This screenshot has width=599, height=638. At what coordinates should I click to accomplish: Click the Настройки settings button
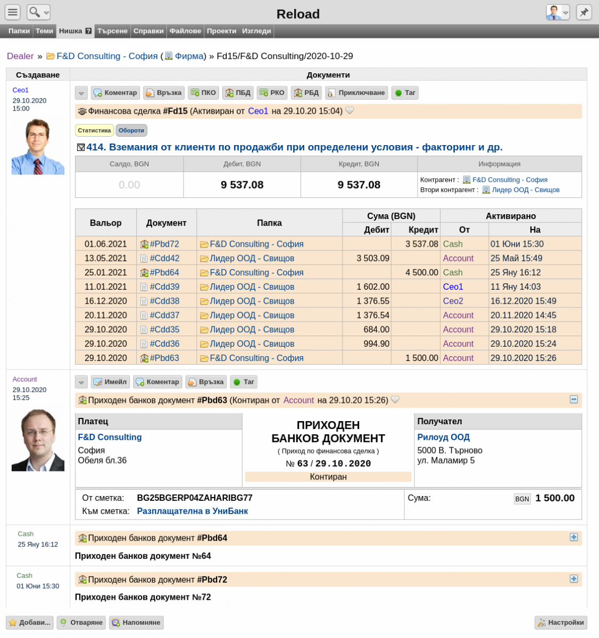point(561,623)
